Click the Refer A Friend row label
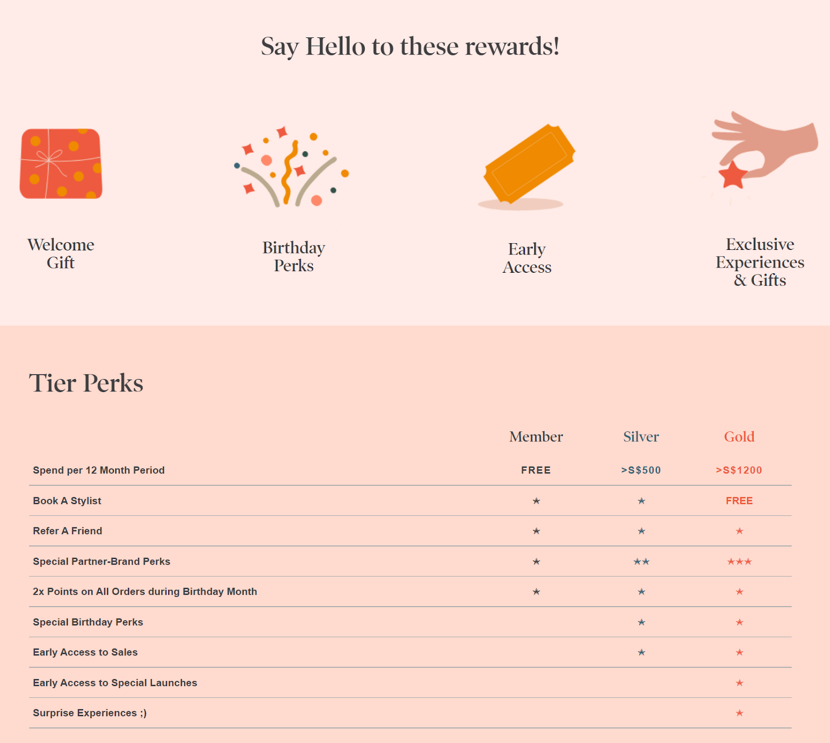 [x=67, y=531]
